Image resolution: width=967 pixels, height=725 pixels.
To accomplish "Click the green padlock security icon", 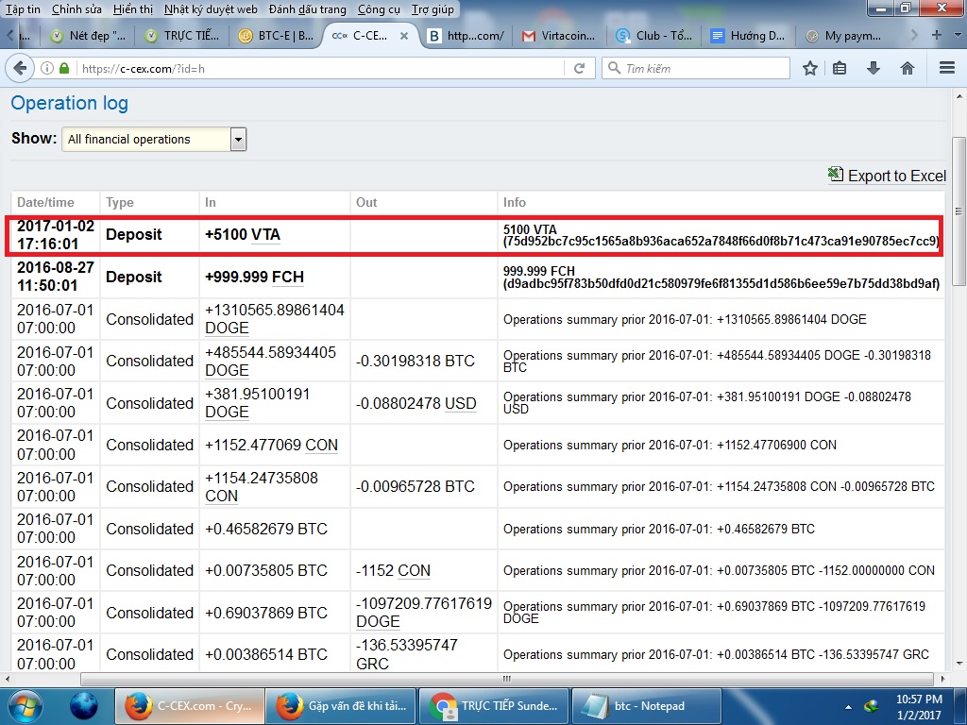I will pos(64,68).
